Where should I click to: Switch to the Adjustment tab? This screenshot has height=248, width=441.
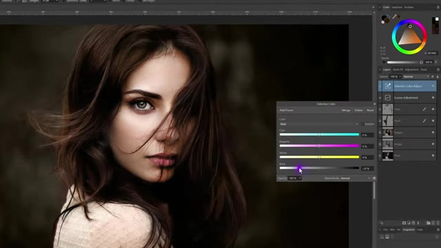click(x=411, y=70)
